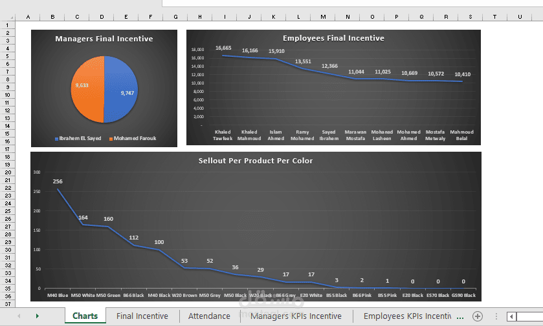
Task: Show more sheet tabs via the ellipsis
Action: [460, 317]
